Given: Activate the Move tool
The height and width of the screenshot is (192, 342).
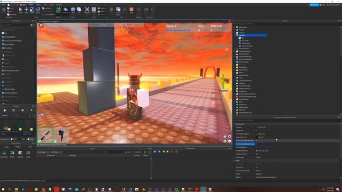Looking at the screenshot, I should [26, 10].
